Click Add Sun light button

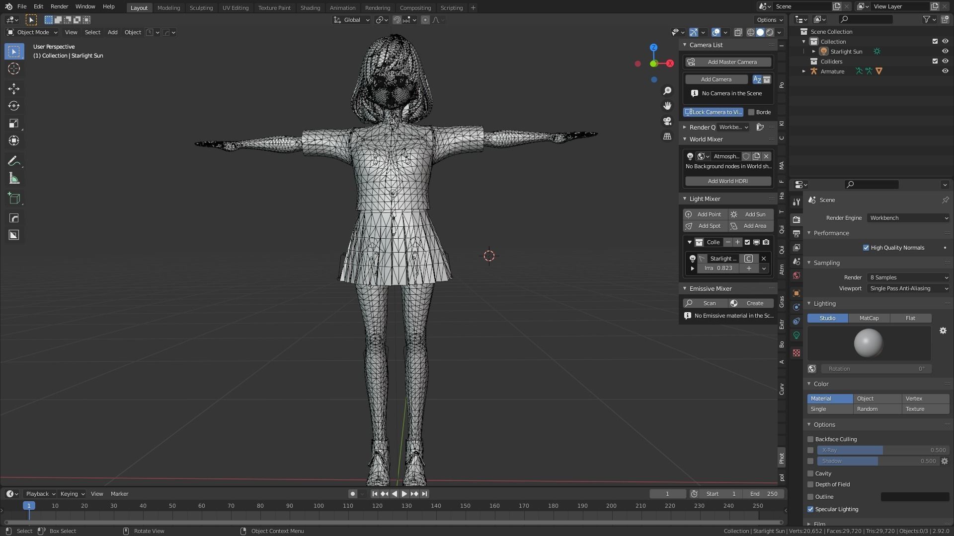click(750, 214)
